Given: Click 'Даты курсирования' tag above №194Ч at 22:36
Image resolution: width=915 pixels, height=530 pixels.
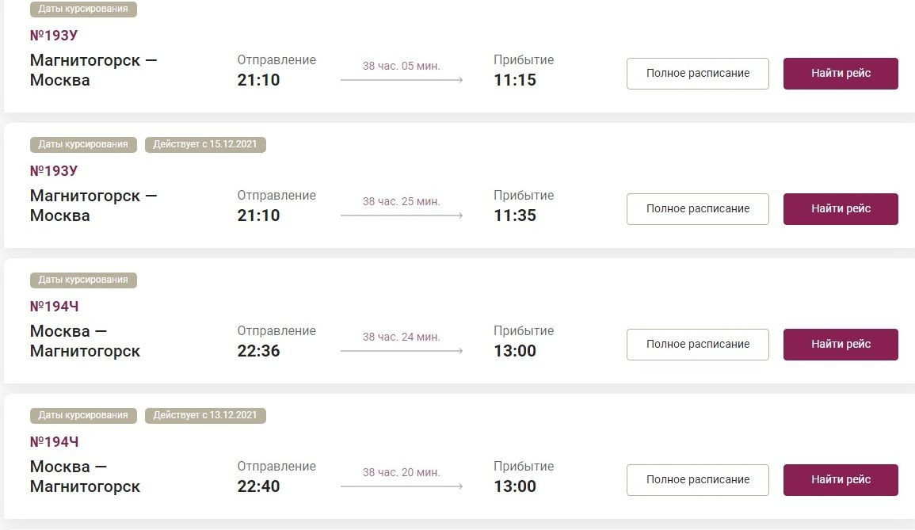Looking at the screenshot, I should 83,280.
